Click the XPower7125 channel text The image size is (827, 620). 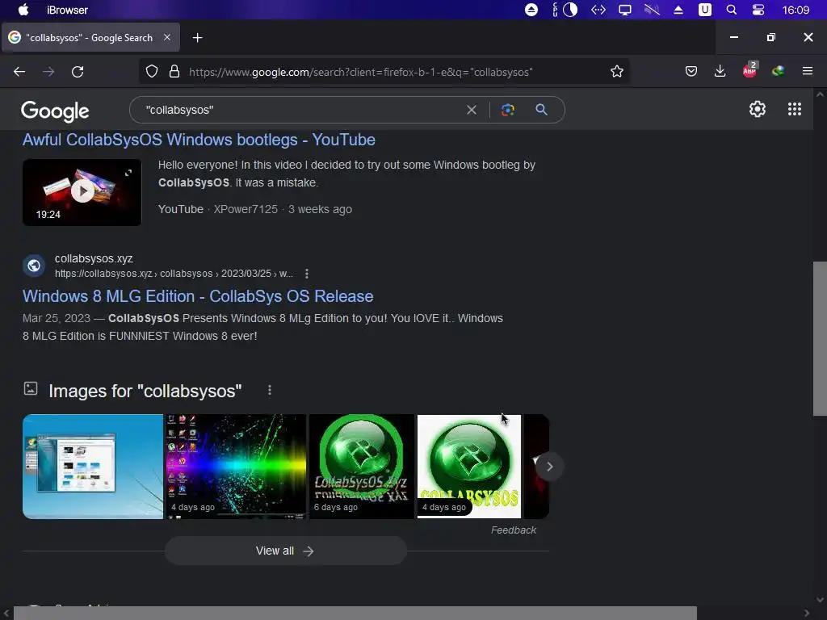[x=246, y=209]
